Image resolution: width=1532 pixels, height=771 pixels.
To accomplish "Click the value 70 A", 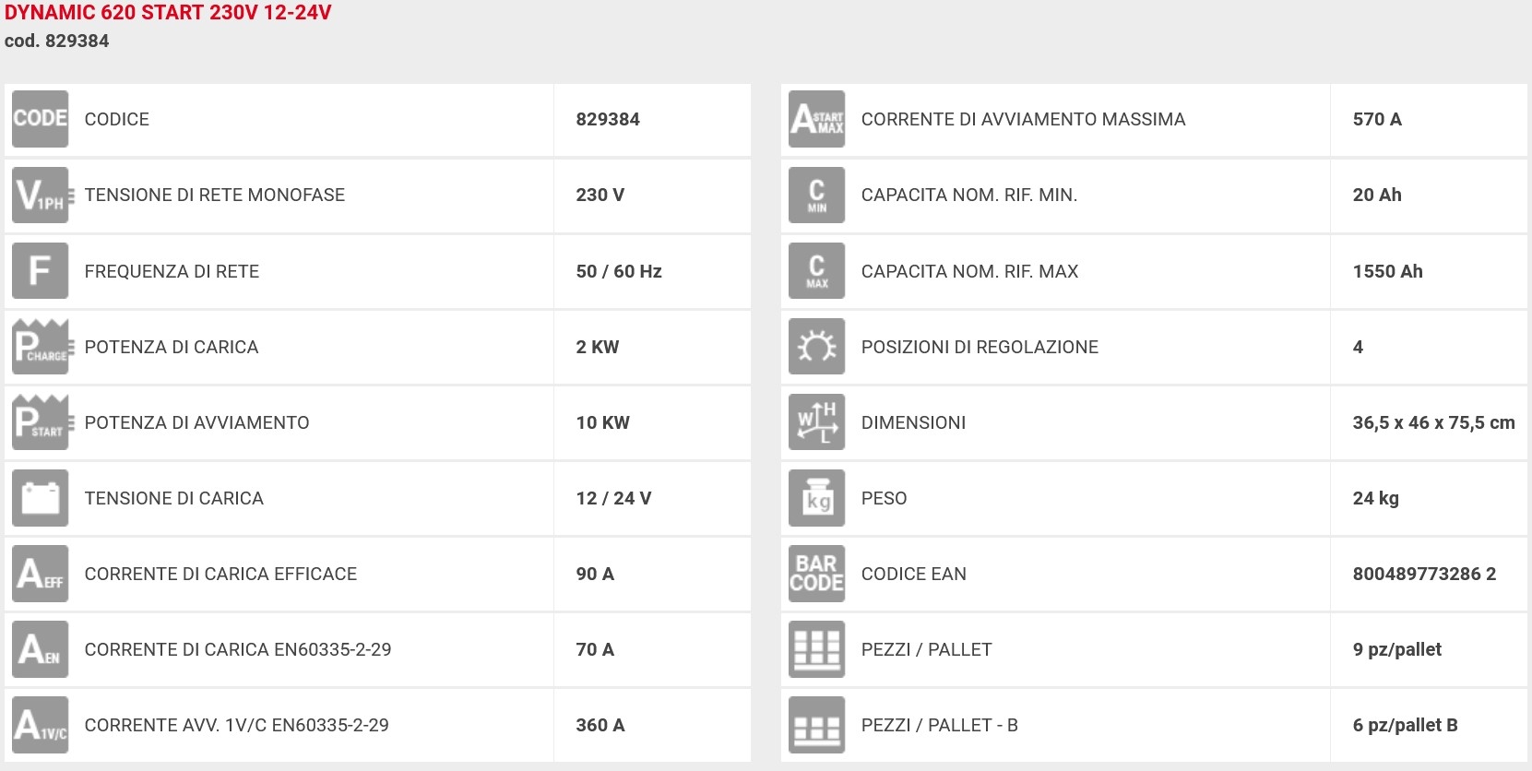I will (x=595, y=649).
